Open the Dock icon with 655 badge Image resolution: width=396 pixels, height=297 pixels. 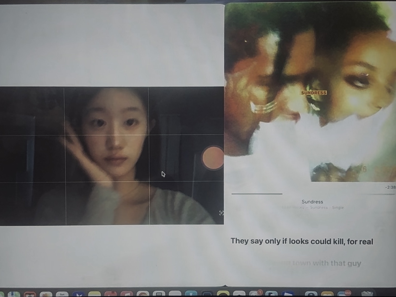pos(344,294)
